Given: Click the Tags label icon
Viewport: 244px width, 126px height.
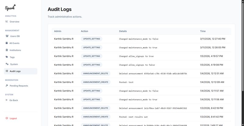Looking at the screenshot, I should [x=7, y=57].
